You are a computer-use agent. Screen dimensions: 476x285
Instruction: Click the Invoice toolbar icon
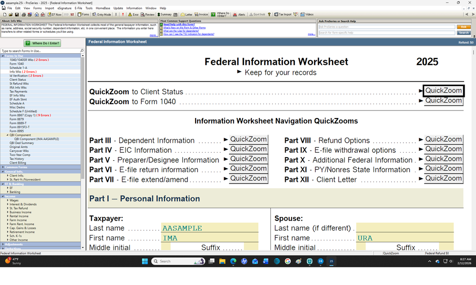point(201,15)
